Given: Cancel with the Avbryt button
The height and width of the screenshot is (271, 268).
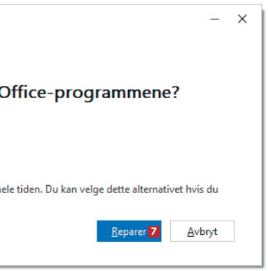Looking at the screenshot, I should 202,231.
